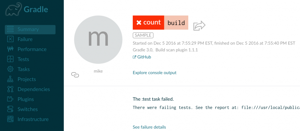This screenshot has width=300, height=131.
Task: Click the Tasks gear icon
Action: [x=11, y=69]
